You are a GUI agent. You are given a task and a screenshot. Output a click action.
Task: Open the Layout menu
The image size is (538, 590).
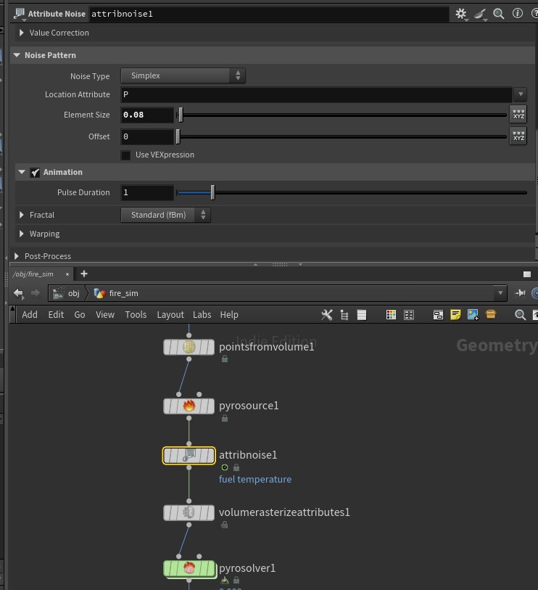(170, 314)
